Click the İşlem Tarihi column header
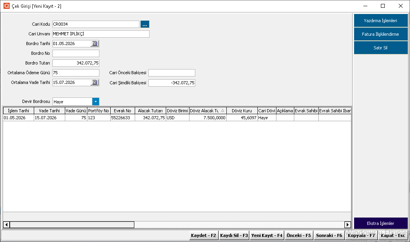Viewport: 410px width, 242px height. click(18, 111)
